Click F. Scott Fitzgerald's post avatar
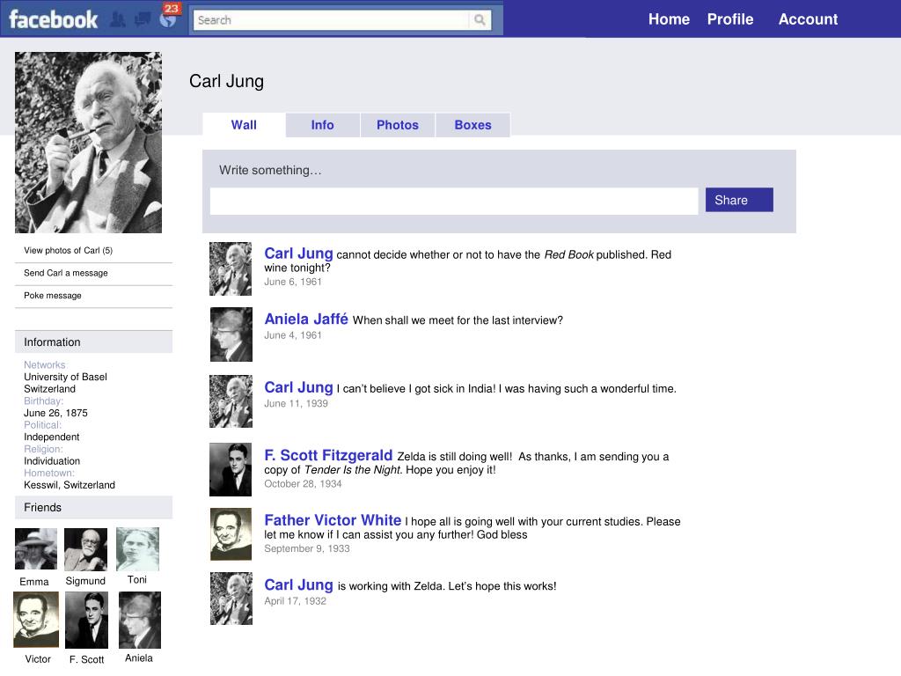The height and width of the screenshot is (676, 901). coord(231,470)
